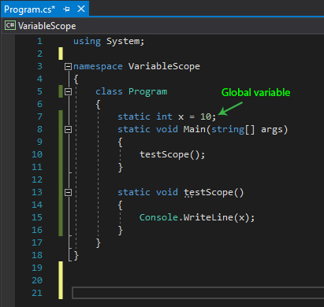Click the 'testScope();' call on line 10
This screenshot has height=307, width=324.
pos(172,154)
